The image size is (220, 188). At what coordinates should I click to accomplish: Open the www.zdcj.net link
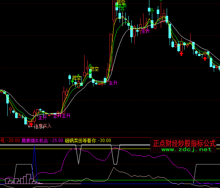[x=186, y=149]
